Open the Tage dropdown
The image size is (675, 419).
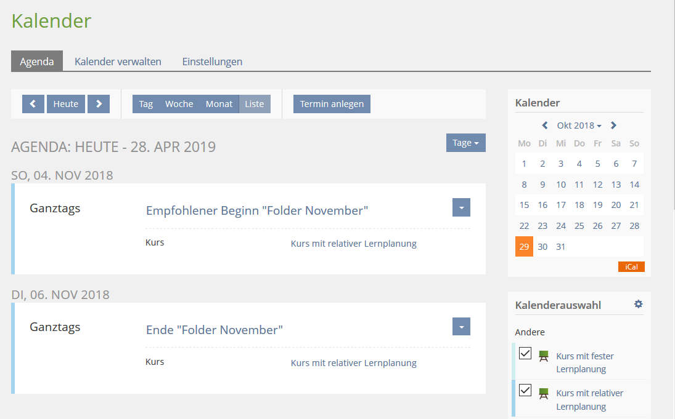coord(465,143)
